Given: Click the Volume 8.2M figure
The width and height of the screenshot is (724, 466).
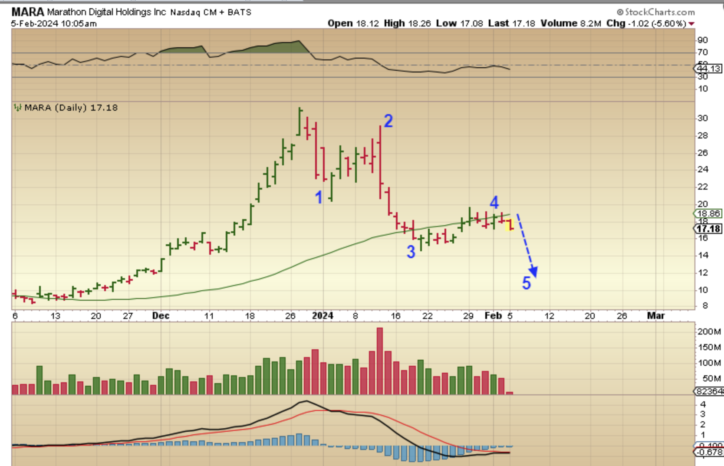Looking at the screenshot, I should point(570,23).
